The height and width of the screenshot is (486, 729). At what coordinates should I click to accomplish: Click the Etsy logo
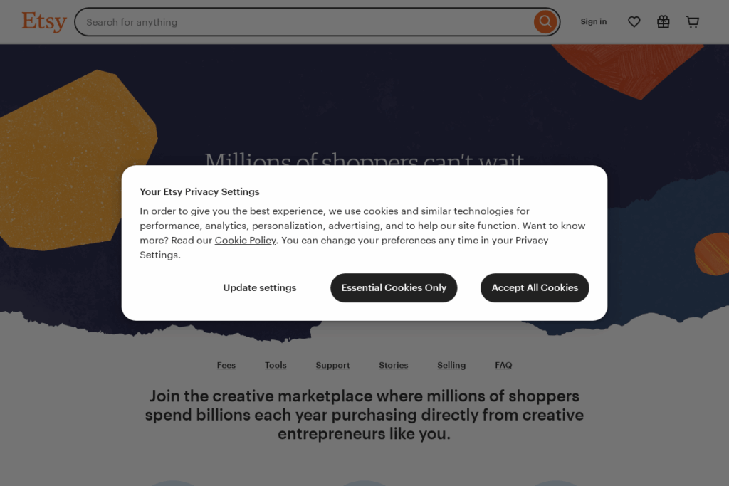click(x=43, y=21)
